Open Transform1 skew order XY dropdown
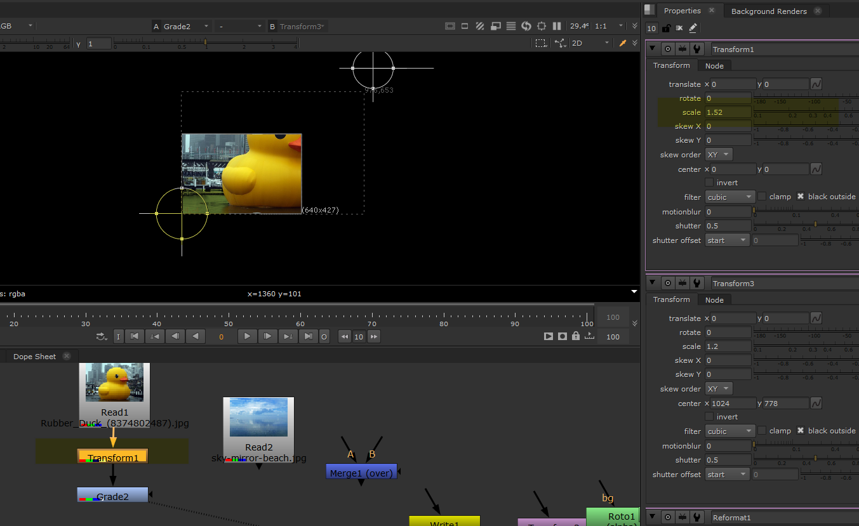859x526 pixels. tap(719, 155)
